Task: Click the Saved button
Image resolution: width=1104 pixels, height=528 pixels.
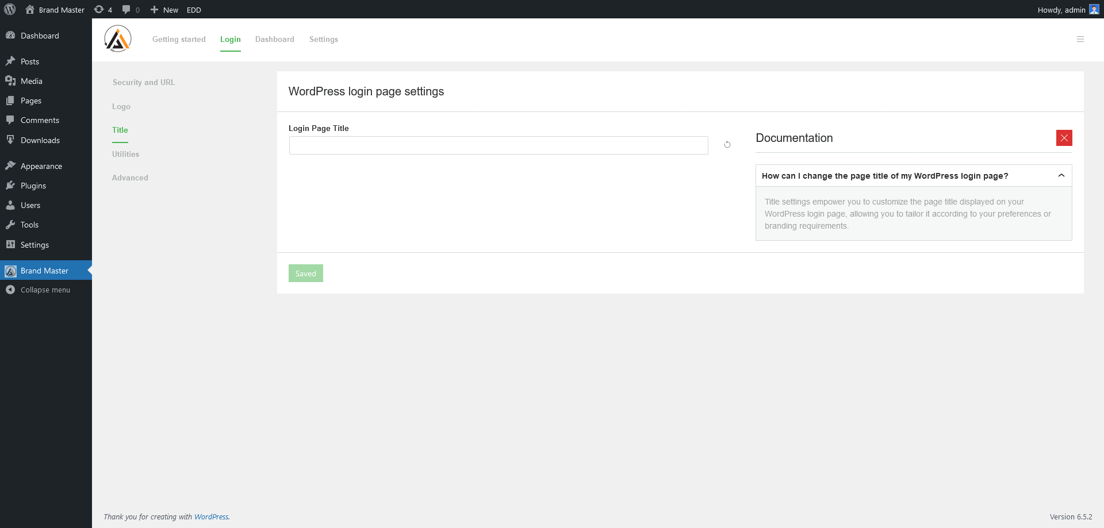Action: coord(305,273)
